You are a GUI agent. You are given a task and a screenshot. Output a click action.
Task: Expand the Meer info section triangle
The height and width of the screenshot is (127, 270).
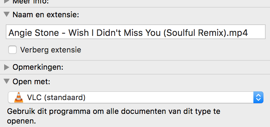pyautogui.click(x=7, y=1)
